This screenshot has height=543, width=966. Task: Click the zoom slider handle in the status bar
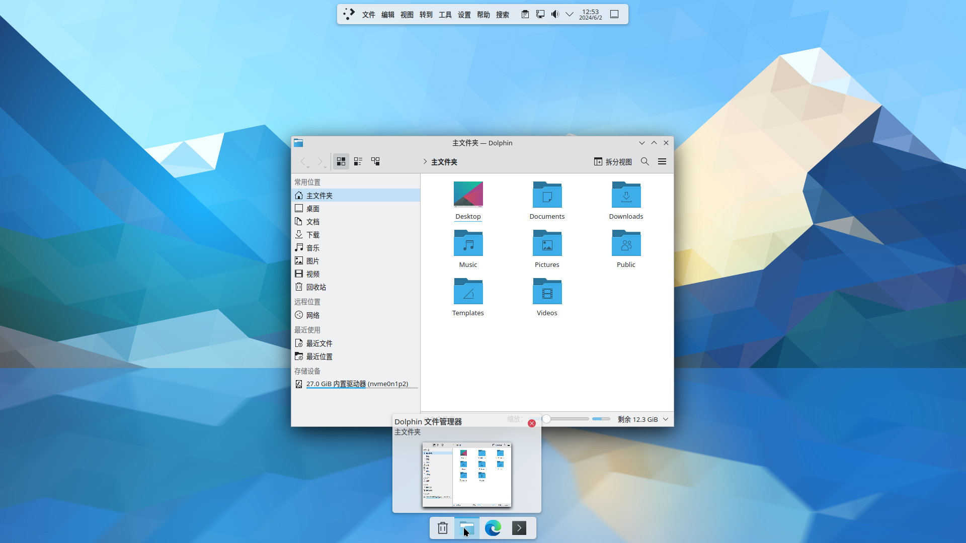[546, 419]
